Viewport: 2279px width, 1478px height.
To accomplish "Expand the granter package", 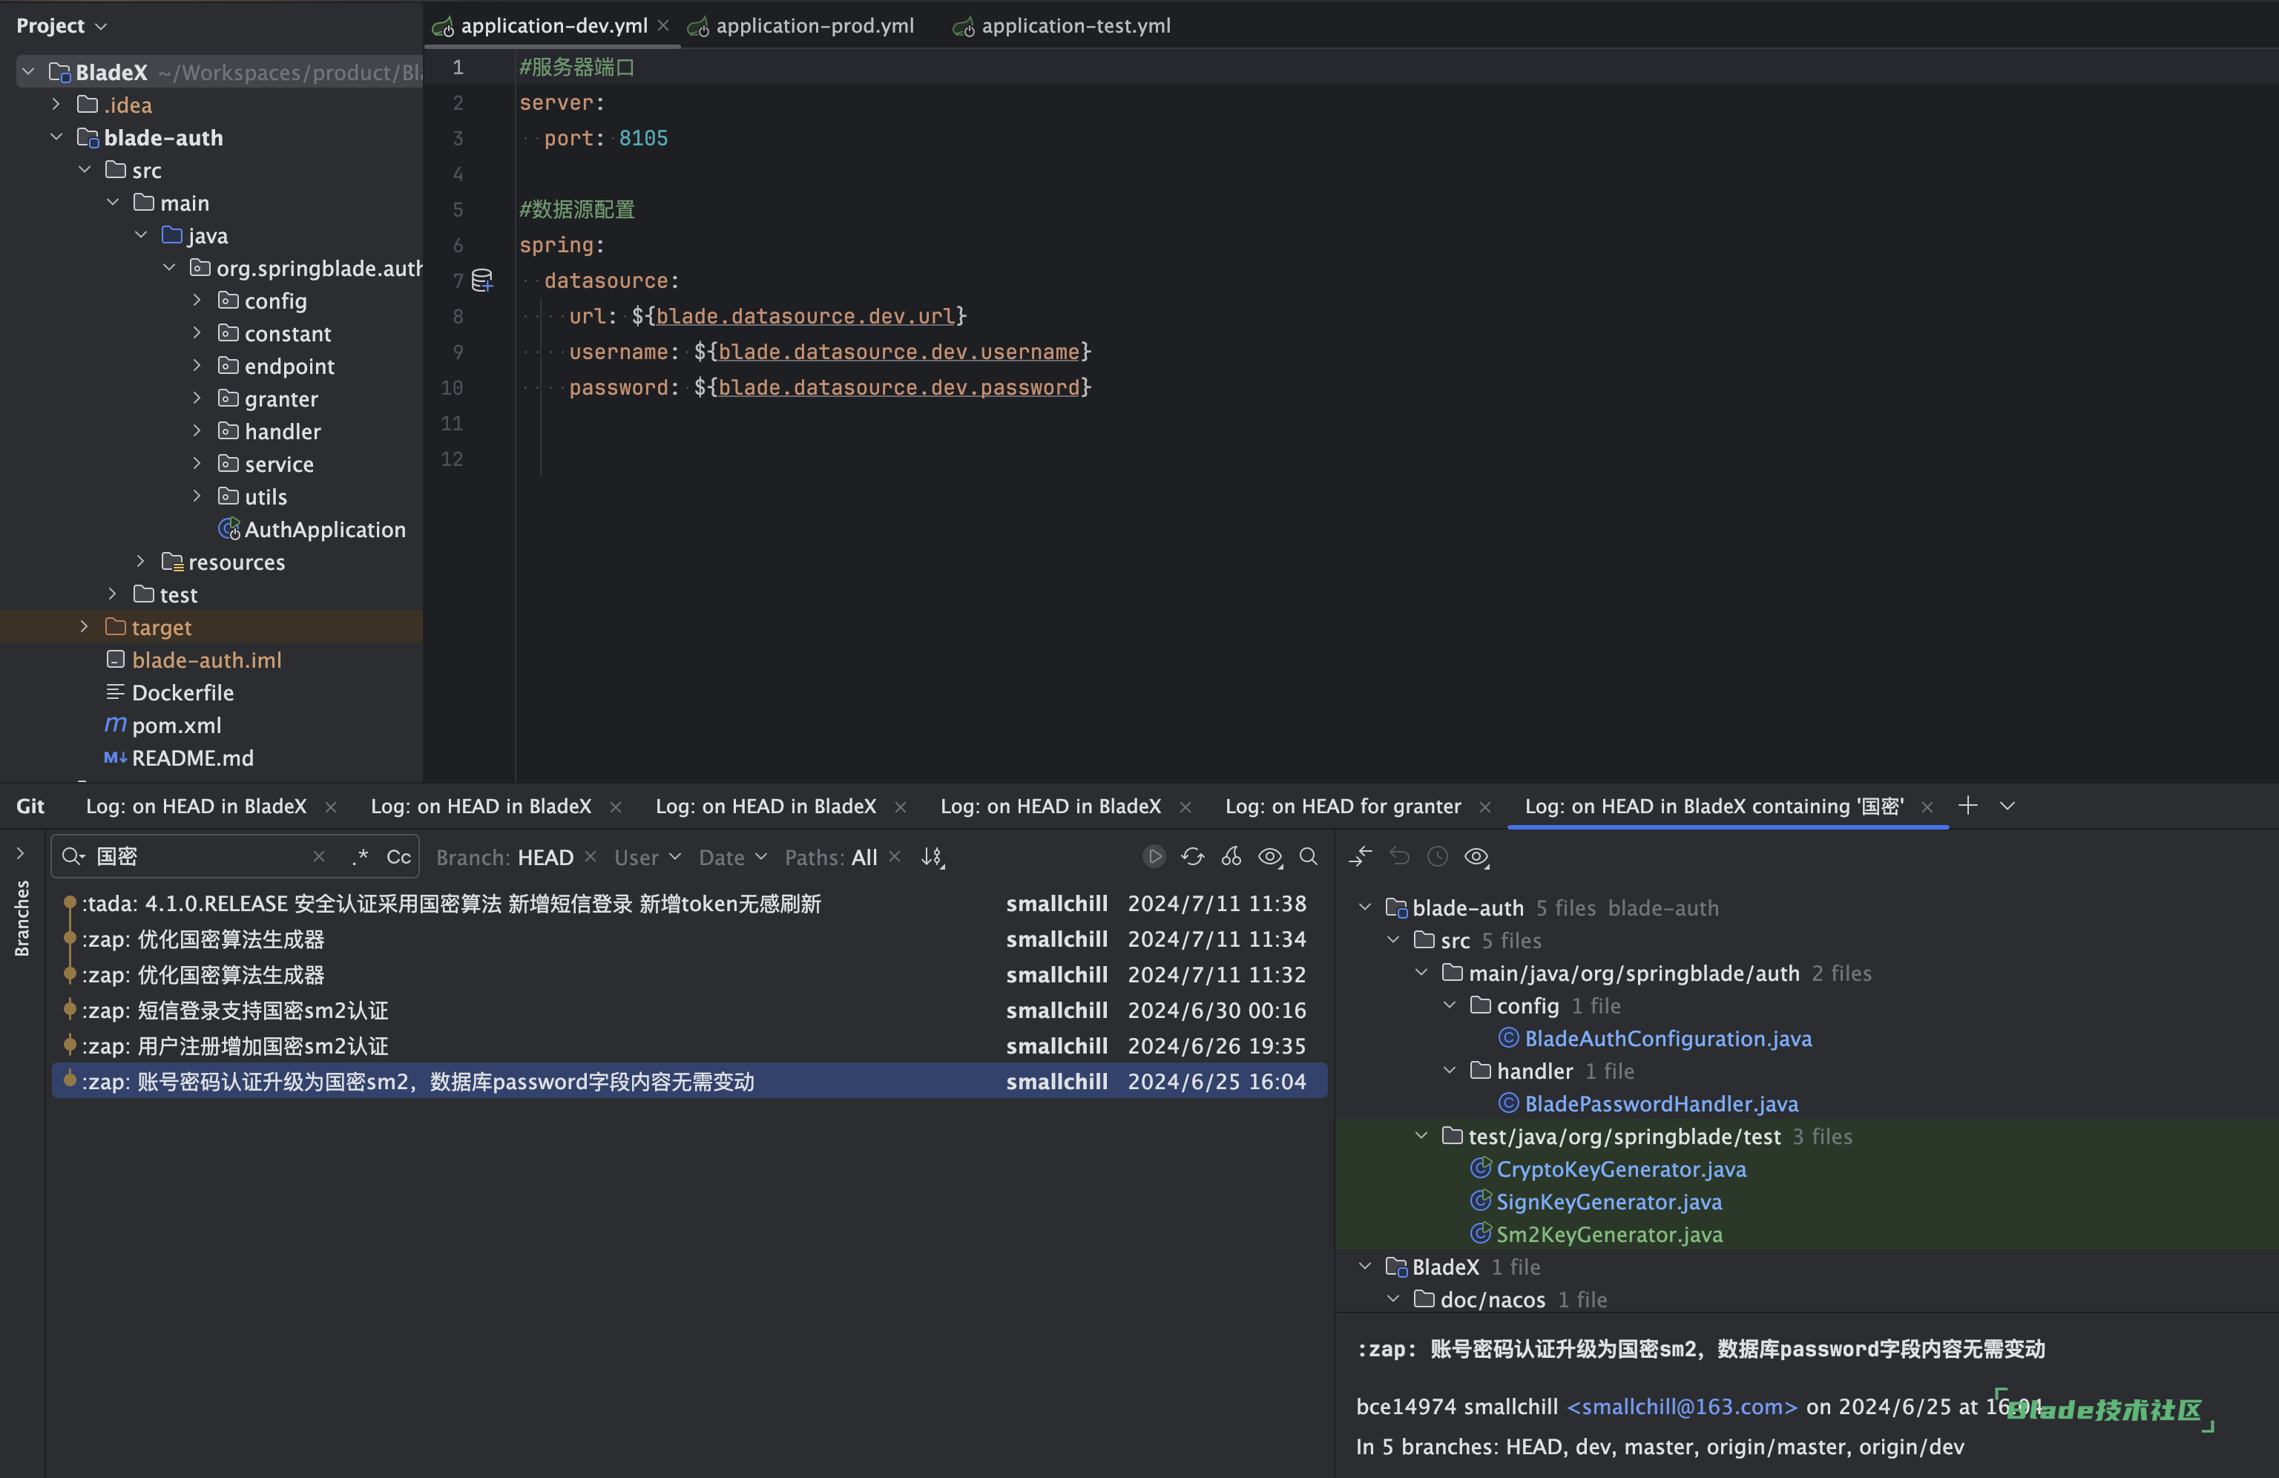I will click(197, 398).
